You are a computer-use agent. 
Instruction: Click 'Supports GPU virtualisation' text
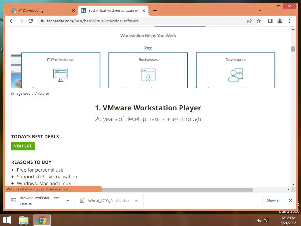pyautogui.click(x=47, y=177)
